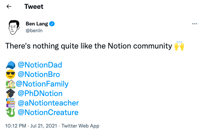Click the green dragon emoji
Image resolution: width=200 pixels, height=134 pixels.
(x=11, y=112)
